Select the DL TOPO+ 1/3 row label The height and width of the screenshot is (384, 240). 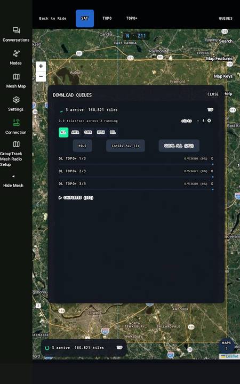tap(72, 158)
